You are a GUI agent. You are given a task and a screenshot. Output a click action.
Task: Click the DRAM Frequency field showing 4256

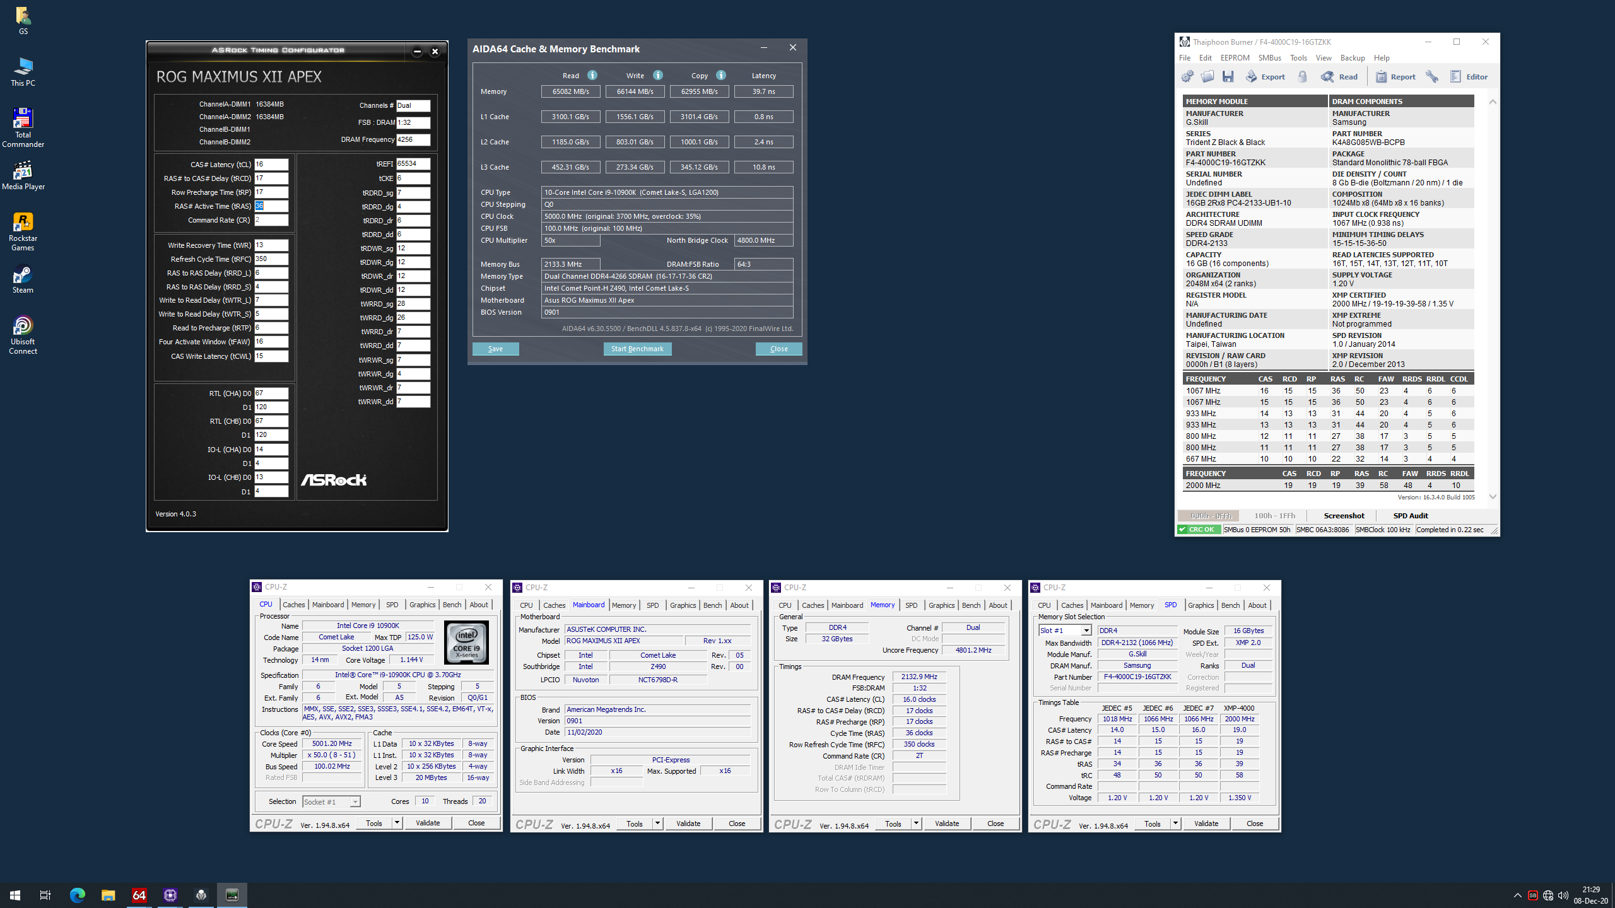413,140
